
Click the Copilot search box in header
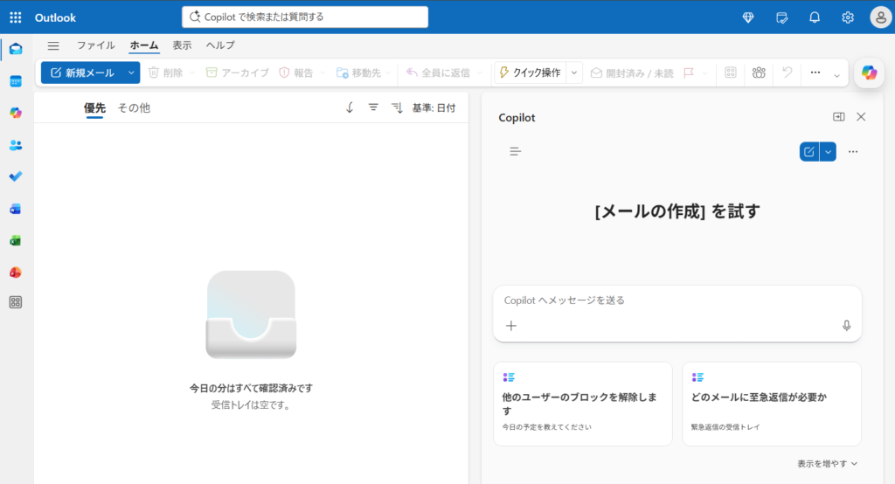pyautogui.click(x=305, y=17)
